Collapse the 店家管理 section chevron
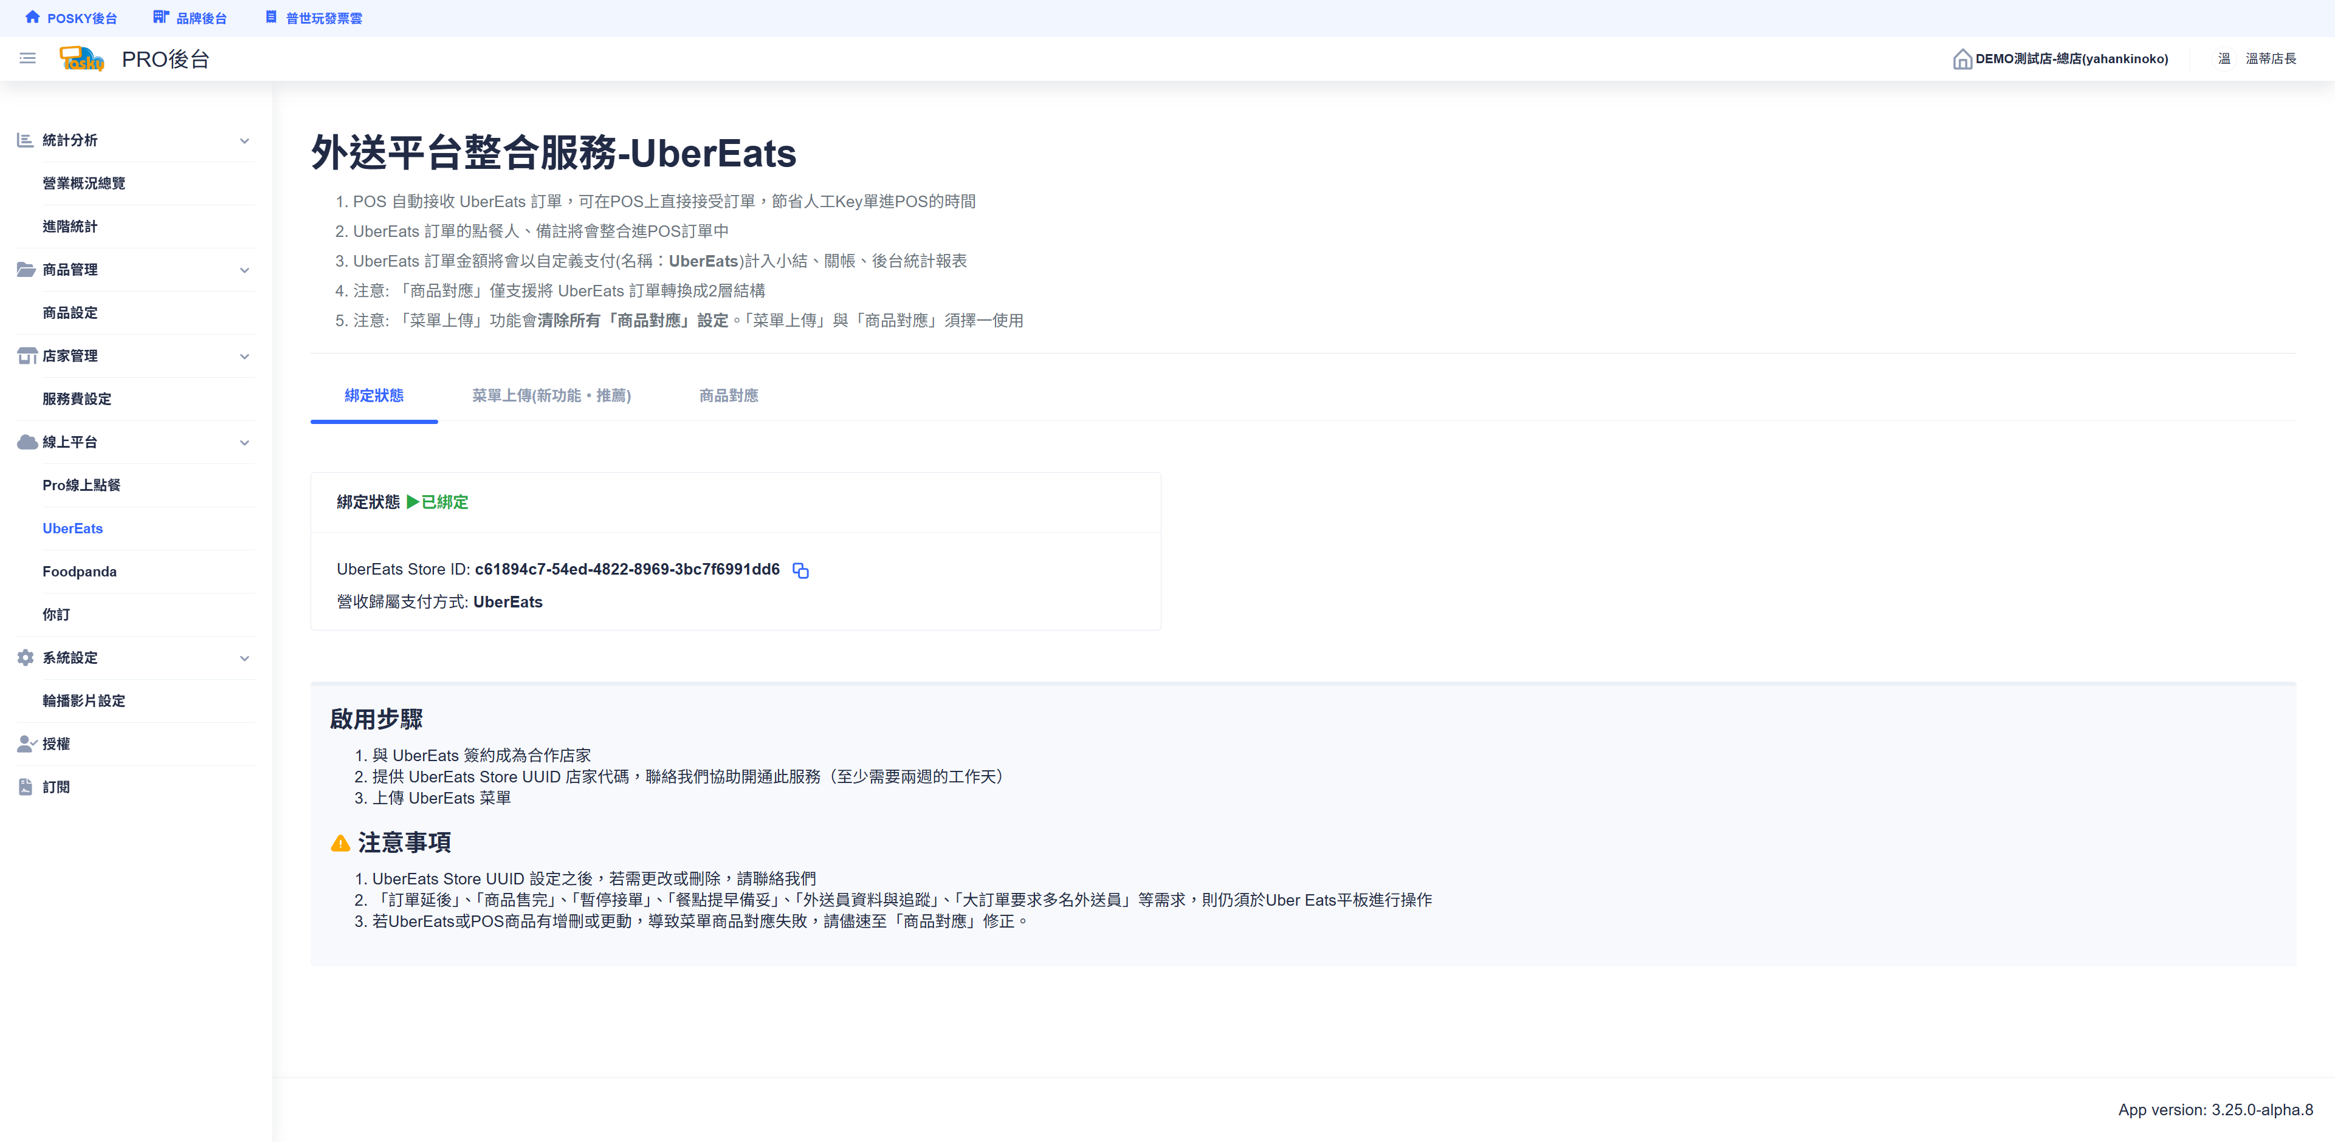Viewport: 2335px width, 1142px height. [244, 356]
